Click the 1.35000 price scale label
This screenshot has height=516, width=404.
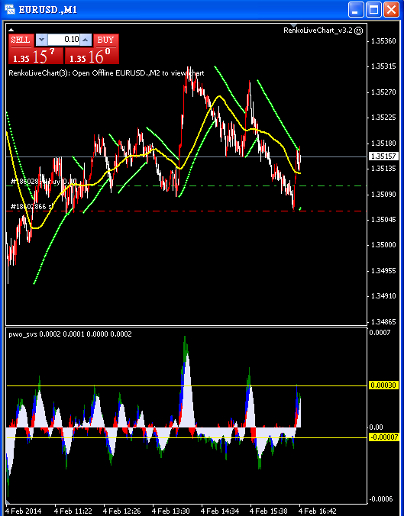click(x=383, y=245)
